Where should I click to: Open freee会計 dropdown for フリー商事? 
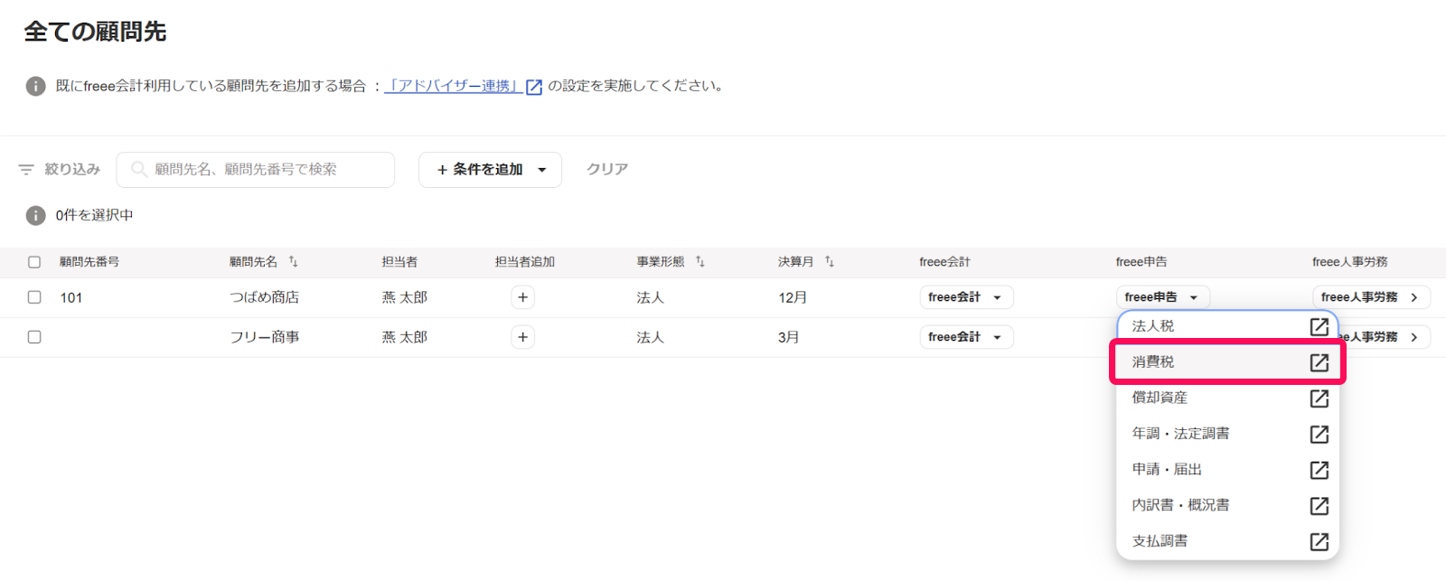(x=966, y=337)
